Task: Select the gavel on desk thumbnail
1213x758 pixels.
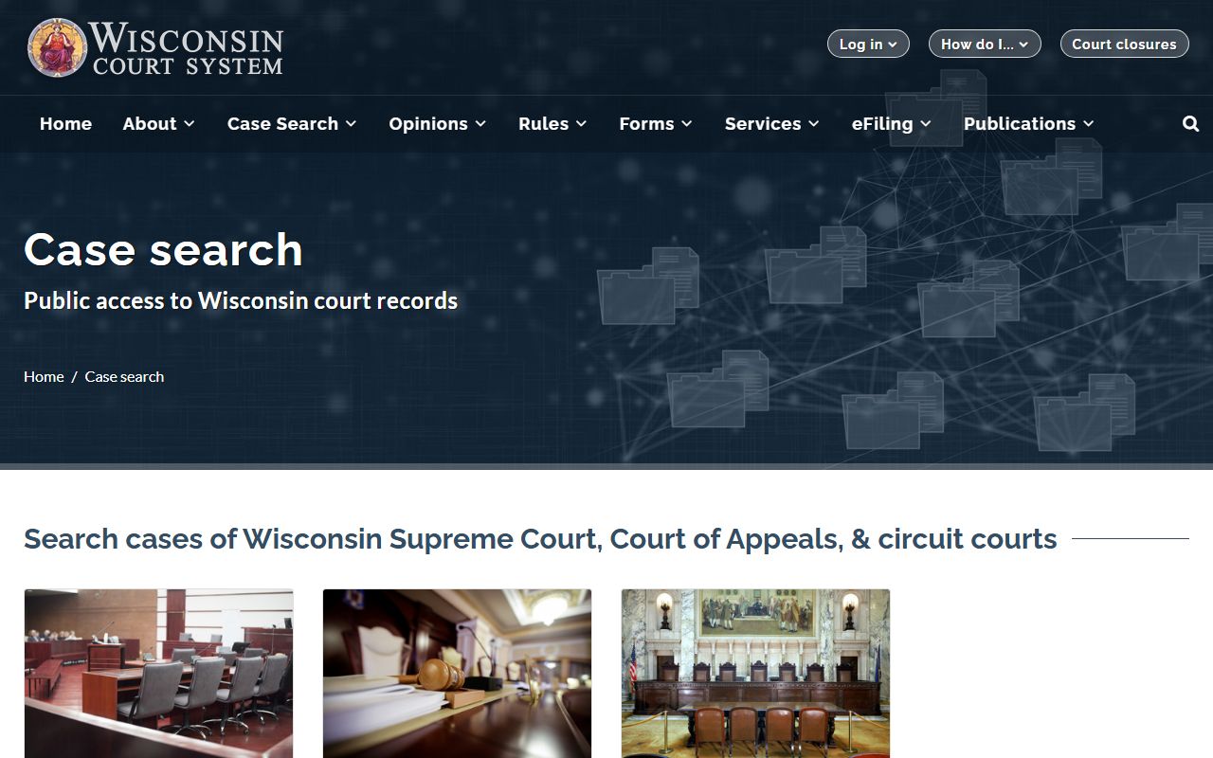Action: [x=457, y=674]
